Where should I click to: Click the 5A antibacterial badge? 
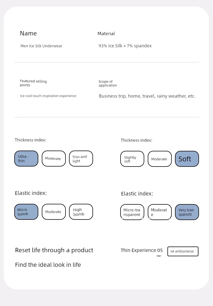point(183,251)
